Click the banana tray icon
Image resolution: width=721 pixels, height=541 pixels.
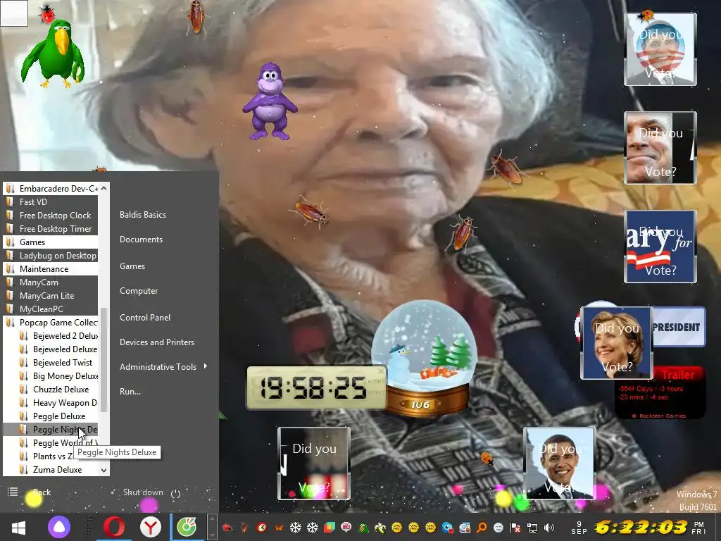380,528
